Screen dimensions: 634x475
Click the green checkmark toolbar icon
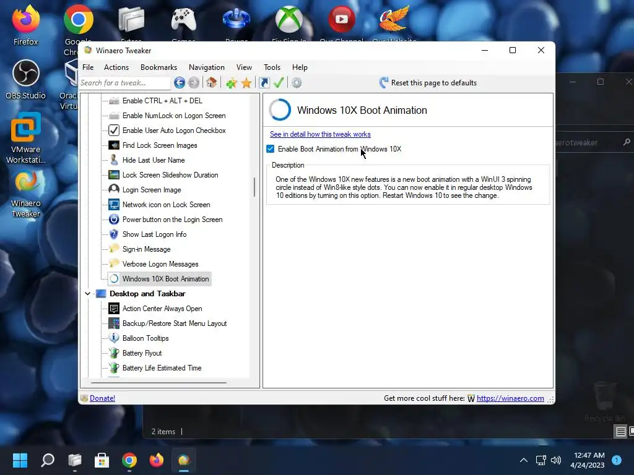point(279,83)
